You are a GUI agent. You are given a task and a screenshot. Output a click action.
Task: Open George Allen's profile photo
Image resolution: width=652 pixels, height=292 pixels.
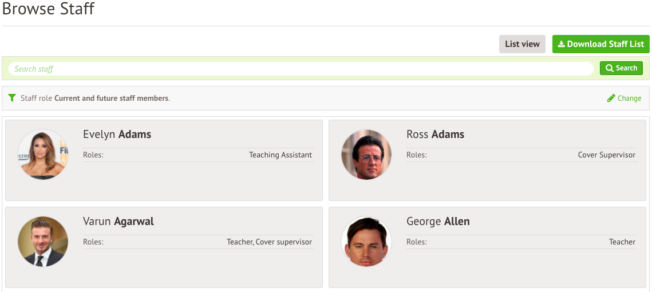pos(366,241)
